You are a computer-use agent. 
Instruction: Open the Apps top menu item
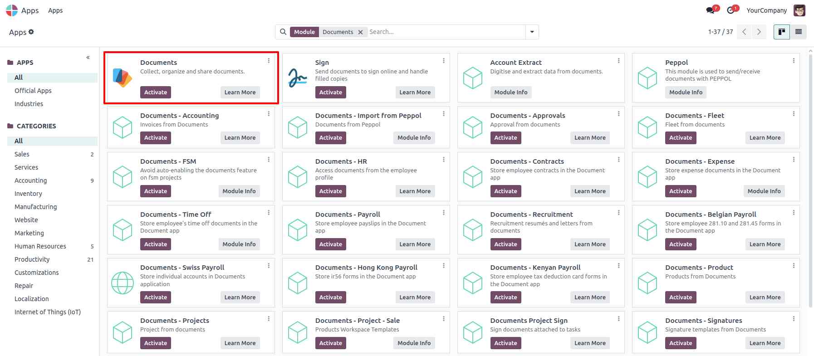tap(55, 10)
